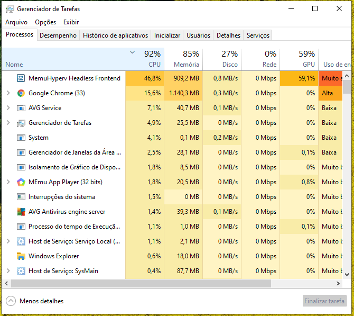Viewport: 354px width, 316px height.
Task: Select the Processos tab
Action: [x=20, y=34]
